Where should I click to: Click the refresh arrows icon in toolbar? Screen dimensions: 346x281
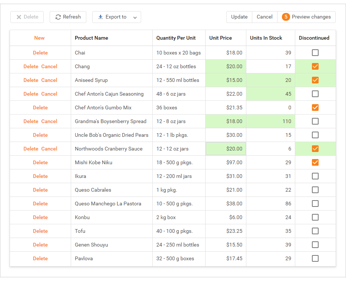pyautogui.click(x=58, y=17)
